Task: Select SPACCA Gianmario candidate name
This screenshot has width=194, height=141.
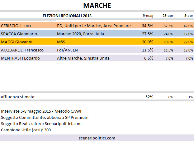Action: (19, 34)
